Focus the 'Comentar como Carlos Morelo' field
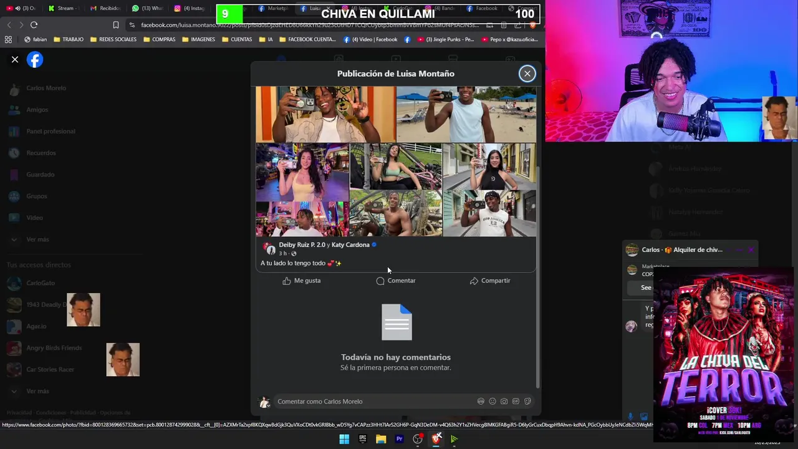The image size is (798, 449). click(x=374, y=402)
